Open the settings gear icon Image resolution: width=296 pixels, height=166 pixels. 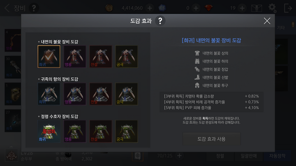coord(272,8)
